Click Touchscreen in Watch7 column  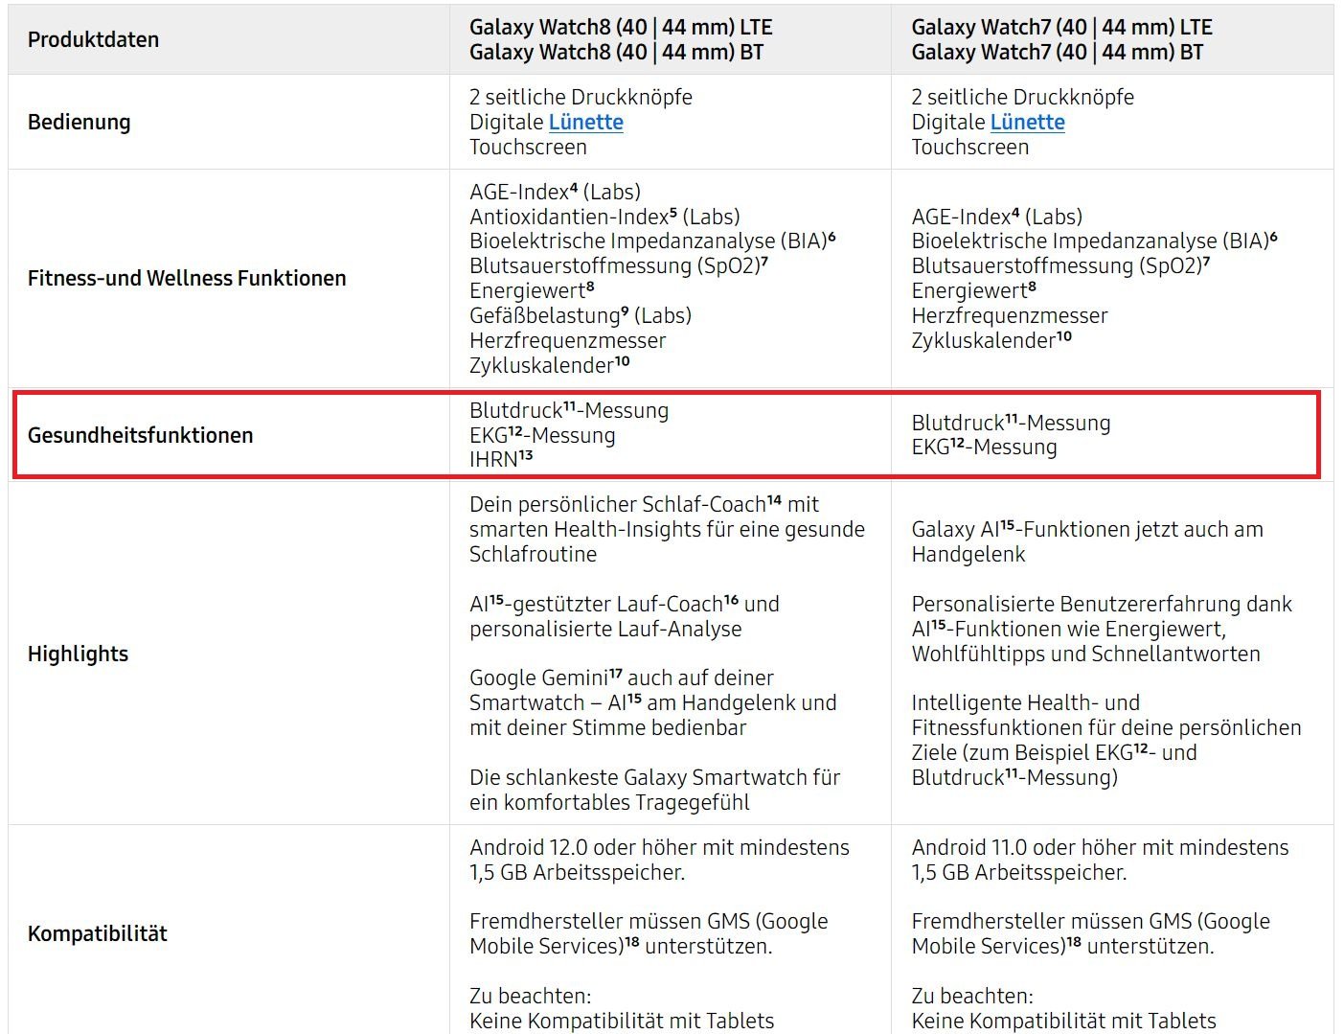(x=970, y=147)
